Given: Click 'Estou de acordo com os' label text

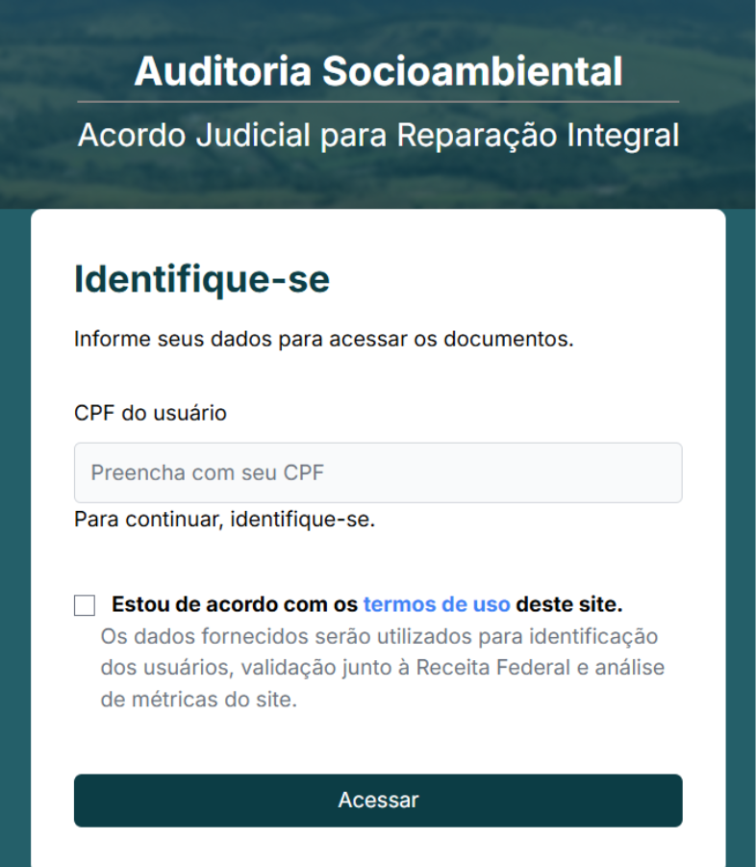Looking at the screenshot, I should [x=236, y=605].
